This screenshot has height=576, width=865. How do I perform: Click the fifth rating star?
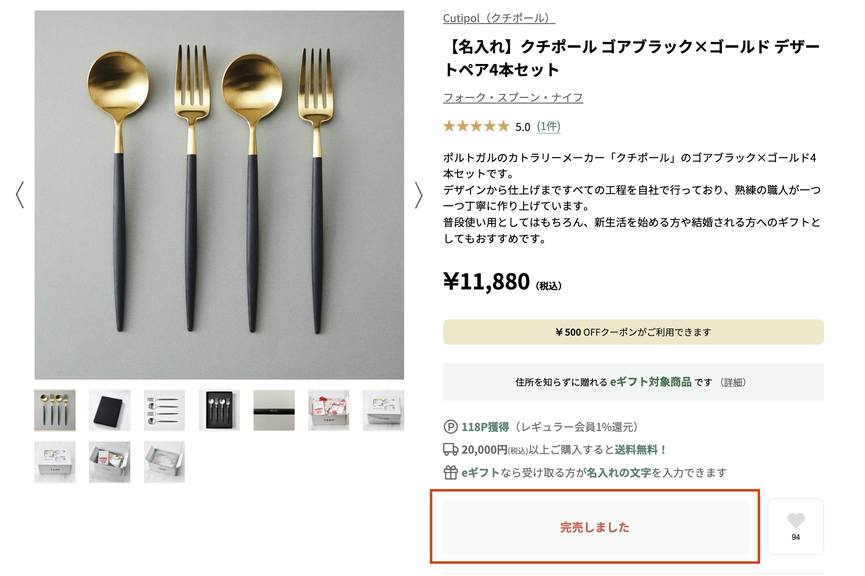503,127
